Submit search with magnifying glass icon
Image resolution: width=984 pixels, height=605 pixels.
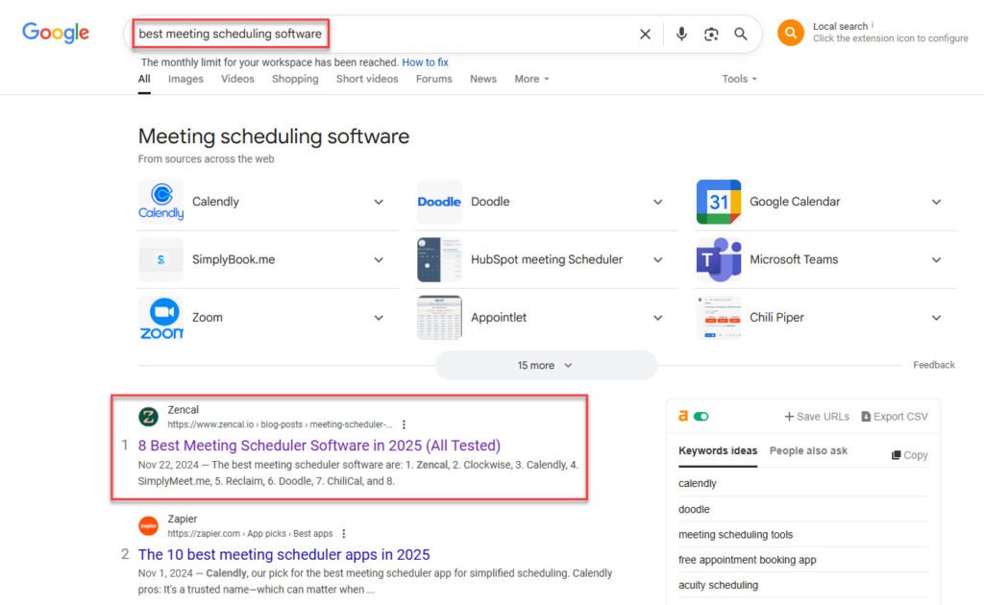[741, 34]
